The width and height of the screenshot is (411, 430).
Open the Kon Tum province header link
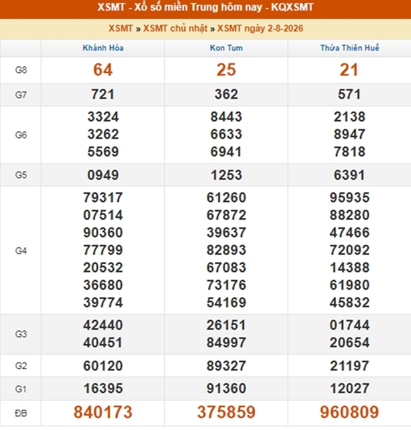(x=226, y=48)
